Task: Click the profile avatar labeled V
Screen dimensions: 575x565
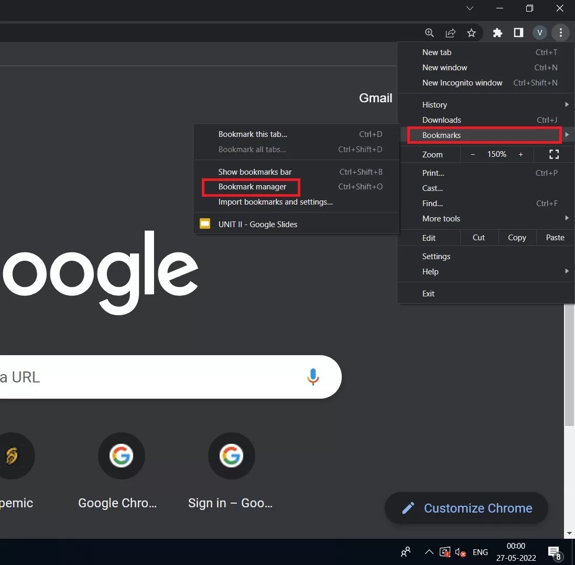Action: click(539, 33)
